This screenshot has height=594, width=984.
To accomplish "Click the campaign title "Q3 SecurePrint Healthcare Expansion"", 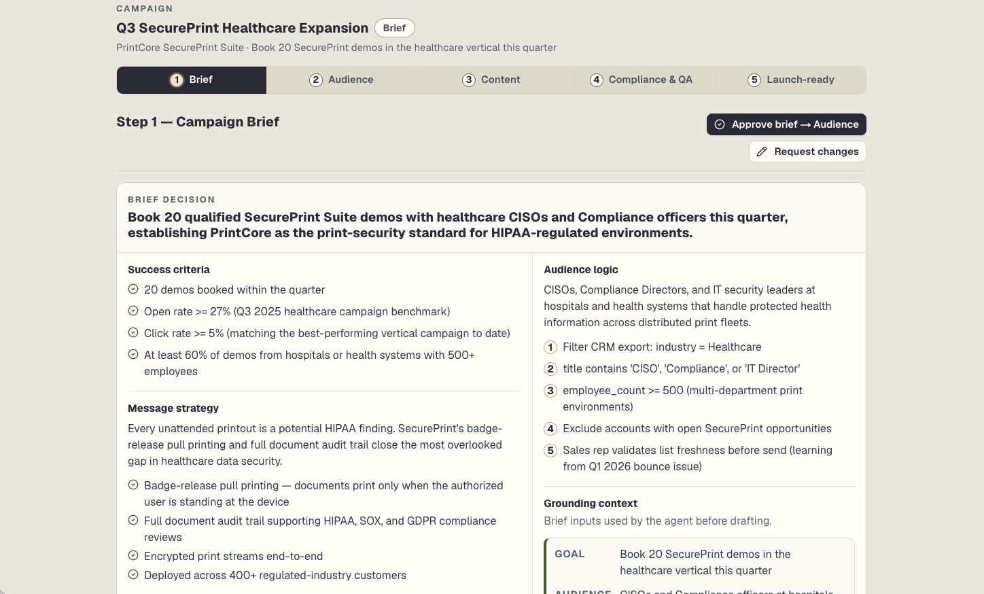I will point(242,28).
